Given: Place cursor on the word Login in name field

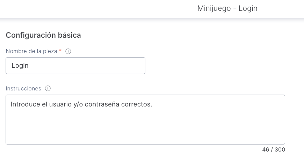Looking at the screenshot, I should [x=20, y=66].
